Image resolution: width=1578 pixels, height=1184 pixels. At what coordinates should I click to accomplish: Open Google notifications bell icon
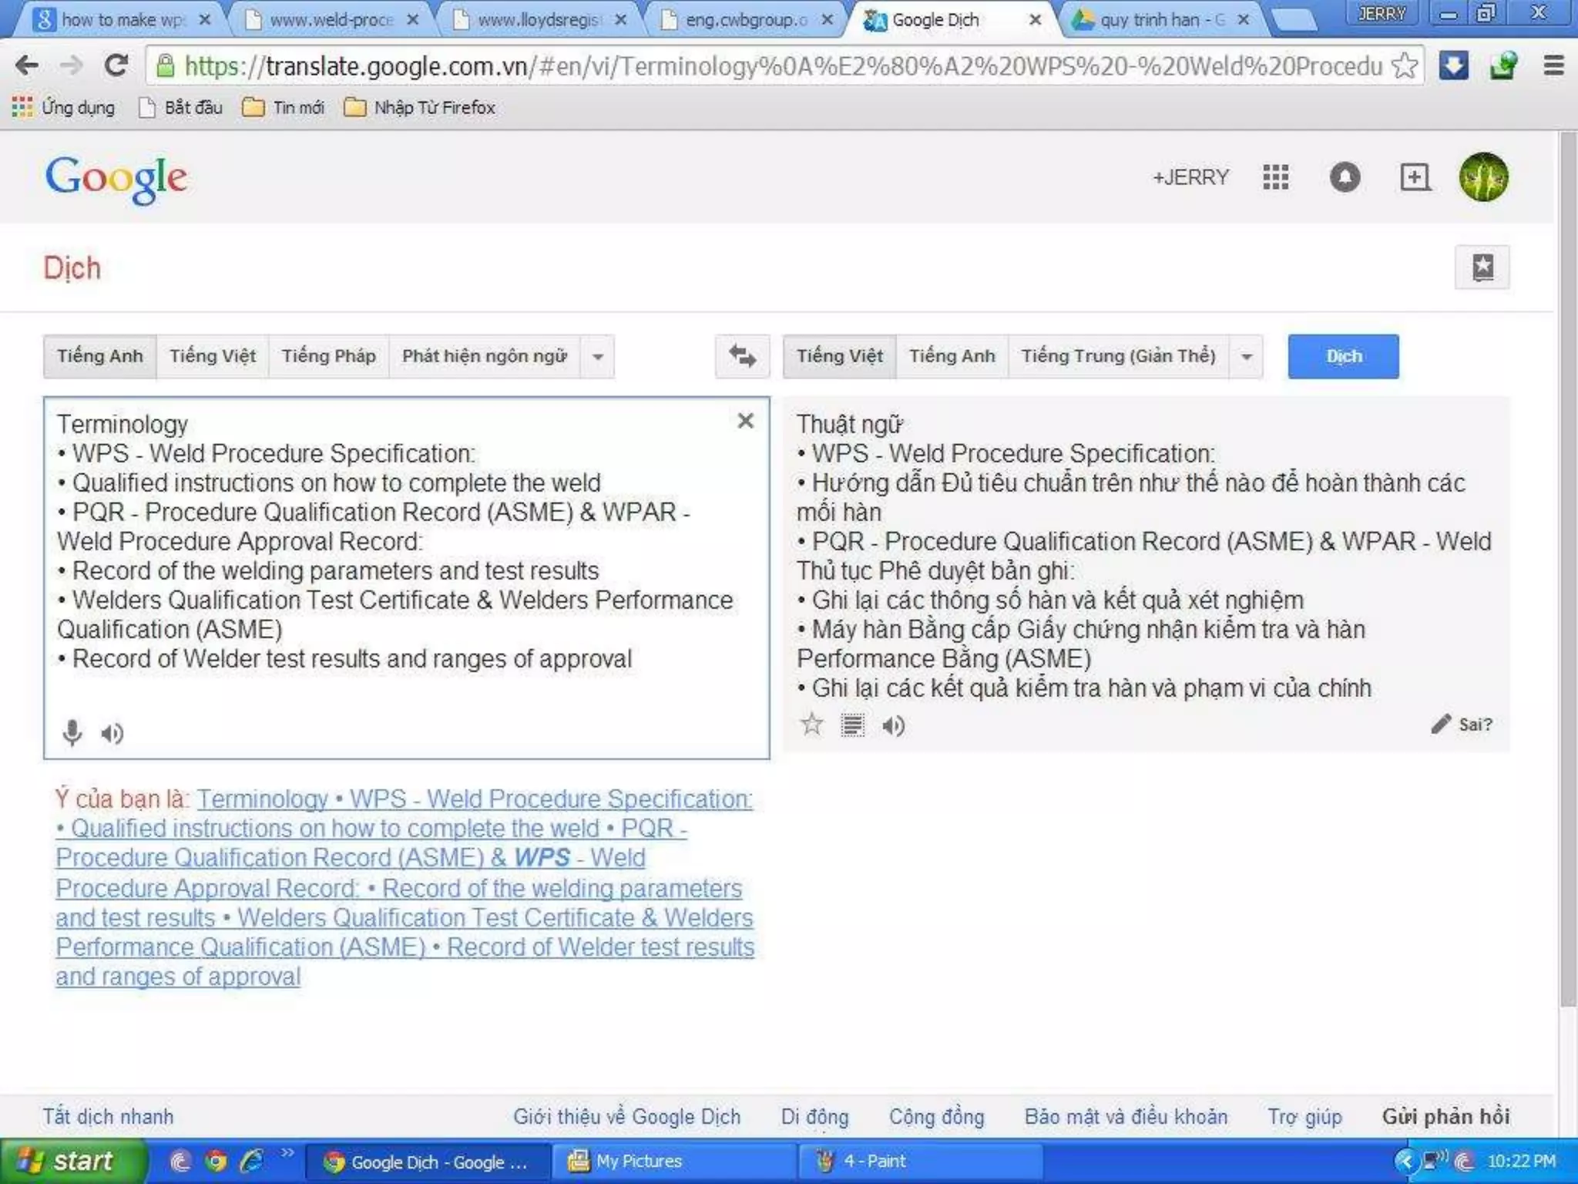click(x=1345, y=177)
